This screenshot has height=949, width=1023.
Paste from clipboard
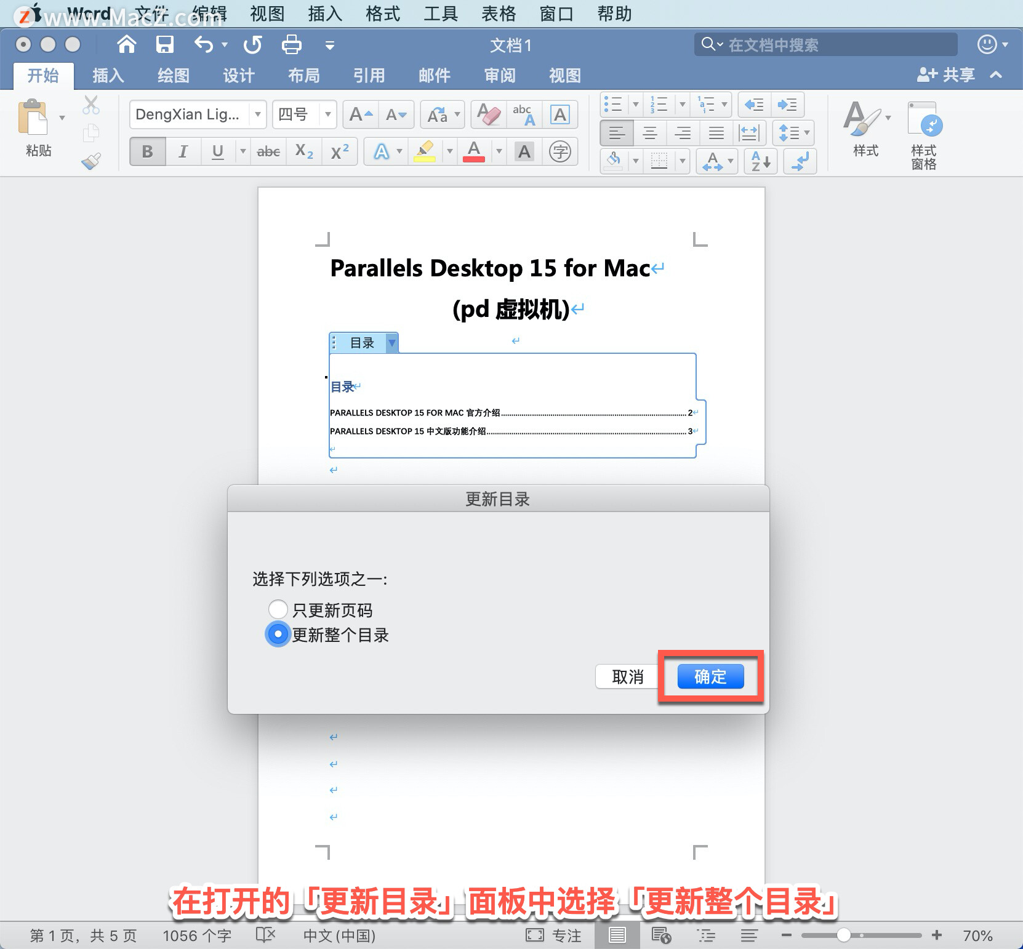[x=33, y=117]
